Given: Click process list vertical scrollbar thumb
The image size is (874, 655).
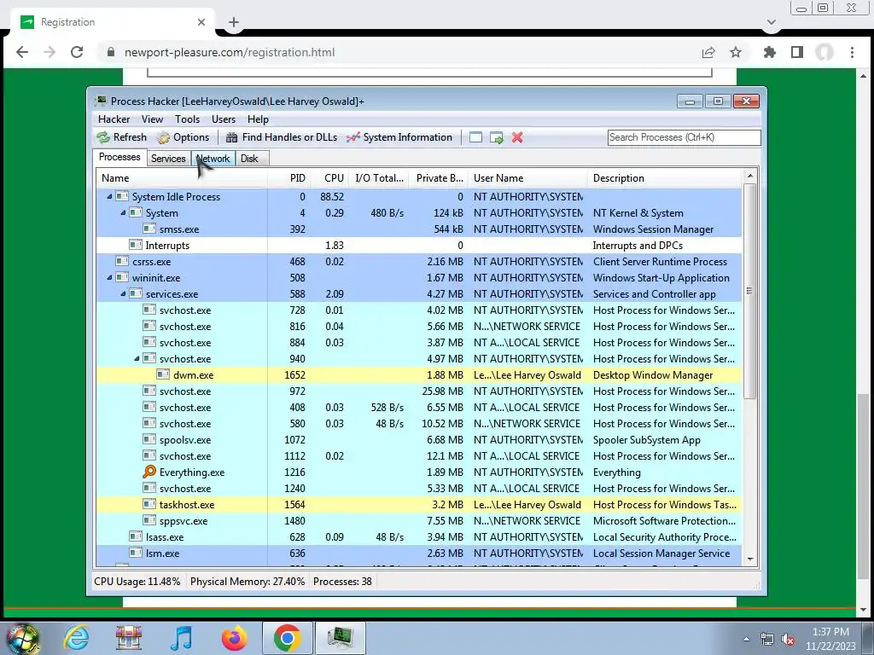Looking at the screenshot, I should (x=749, y=292).
